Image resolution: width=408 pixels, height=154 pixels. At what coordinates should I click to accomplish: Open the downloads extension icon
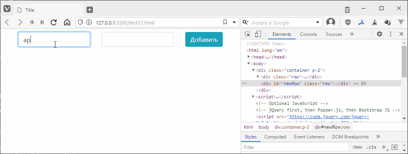[374, 22]
